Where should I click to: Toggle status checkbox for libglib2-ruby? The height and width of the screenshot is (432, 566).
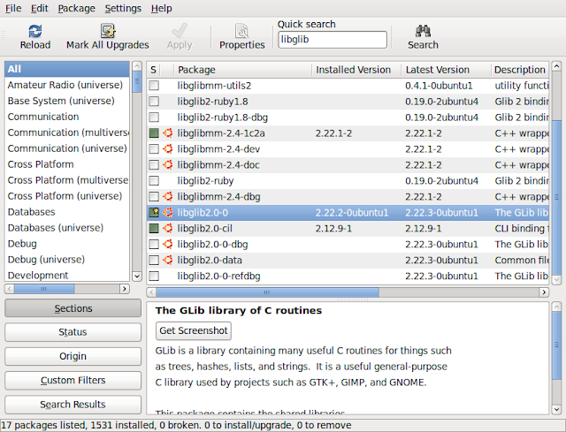click(154, 180)
